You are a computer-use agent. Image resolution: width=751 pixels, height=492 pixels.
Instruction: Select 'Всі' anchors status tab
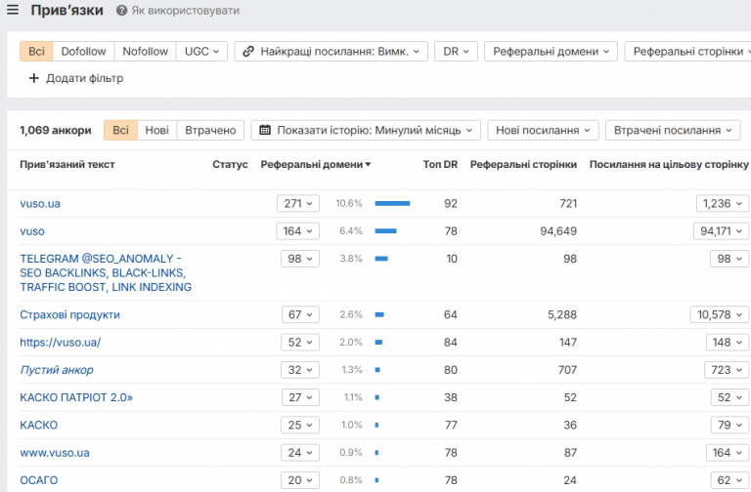[120, 130]
